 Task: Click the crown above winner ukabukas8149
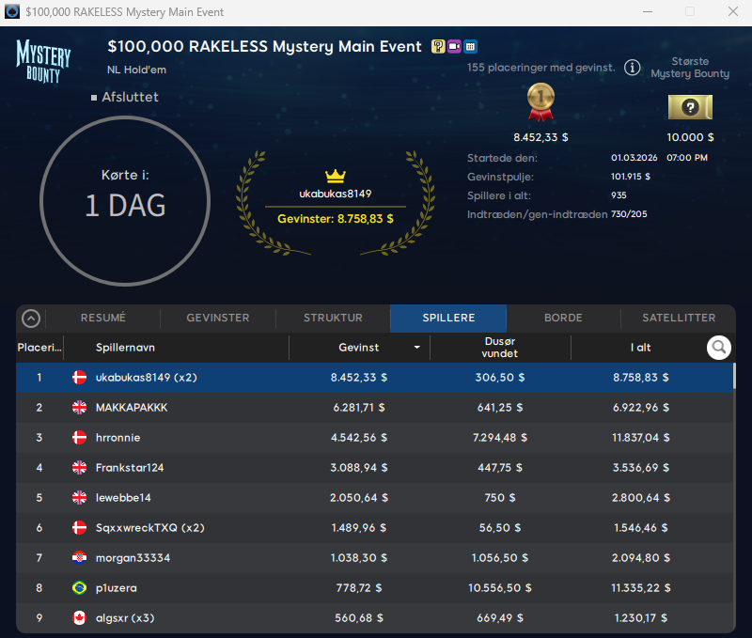tap(336, 176)
